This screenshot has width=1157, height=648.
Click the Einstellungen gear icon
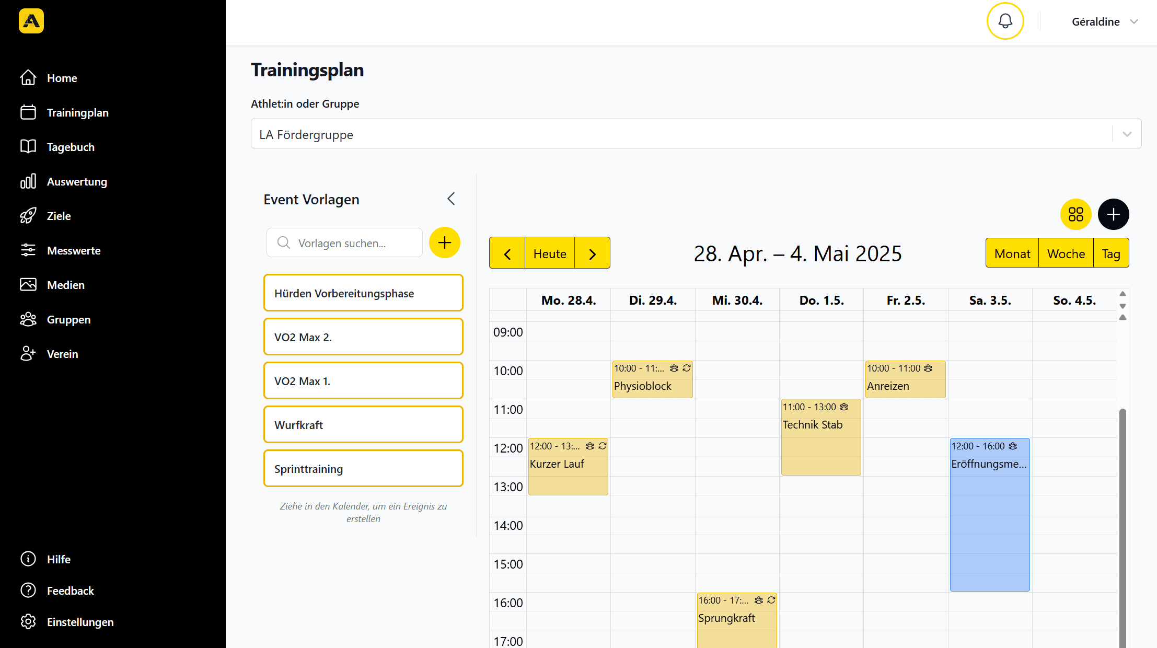[28, 622]
